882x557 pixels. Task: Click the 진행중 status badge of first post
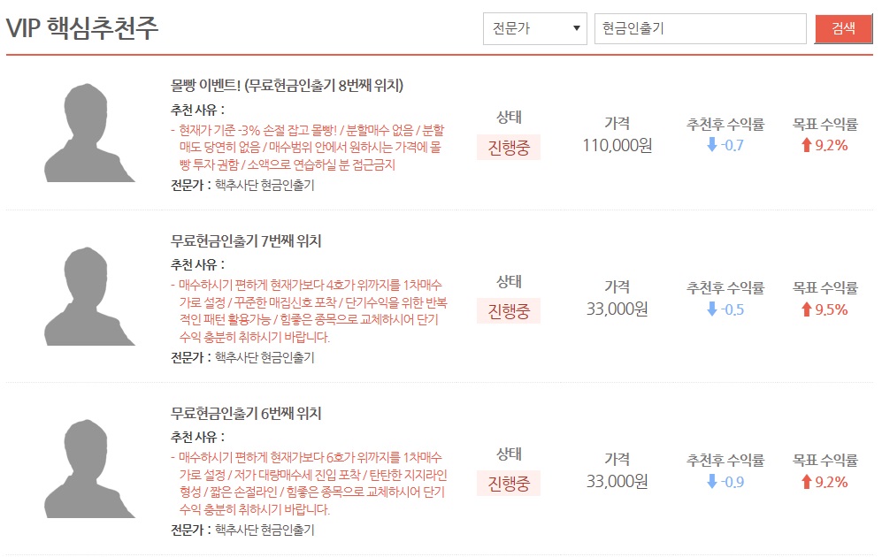tap(509, 148)
